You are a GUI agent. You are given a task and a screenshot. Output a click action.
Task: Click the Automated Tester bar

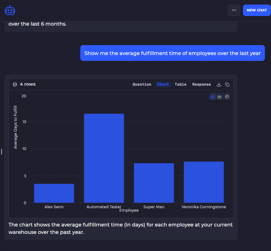[x=104, y=158]
